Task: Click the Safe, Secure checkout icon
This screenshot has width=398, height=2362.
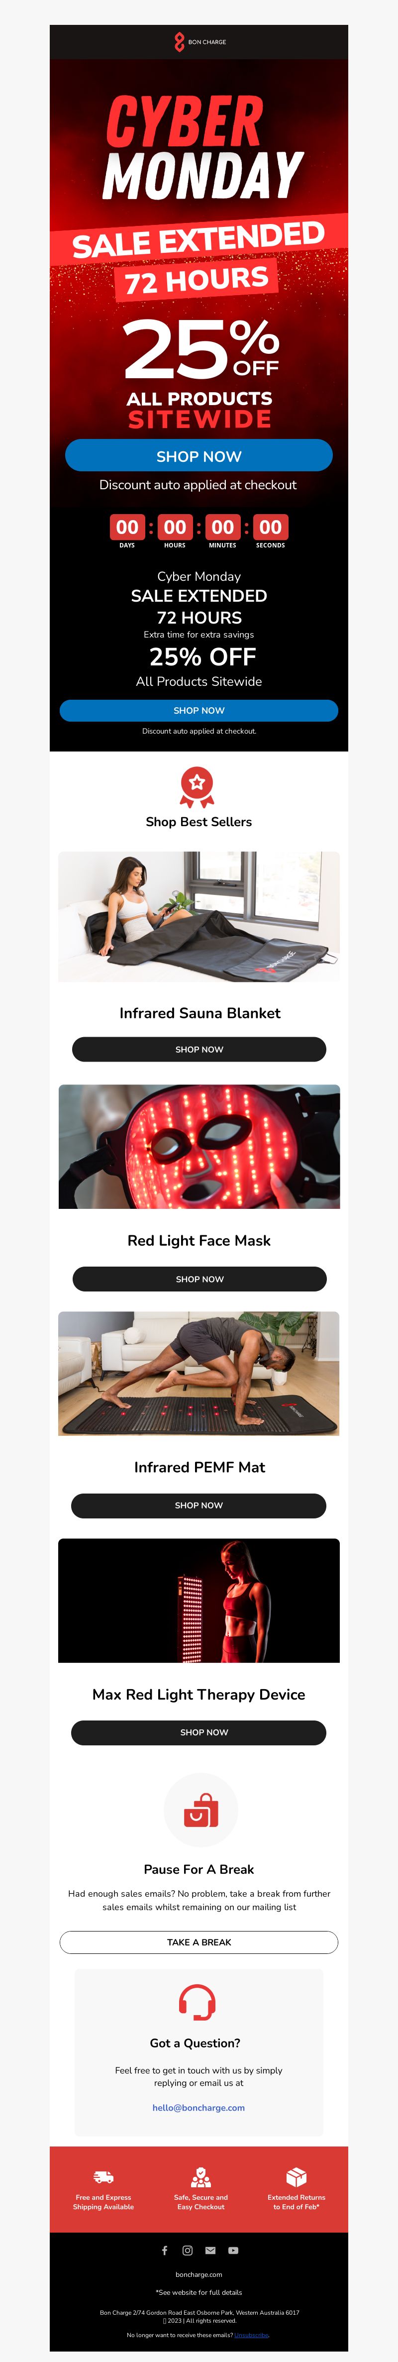Action: (201, 2177)
